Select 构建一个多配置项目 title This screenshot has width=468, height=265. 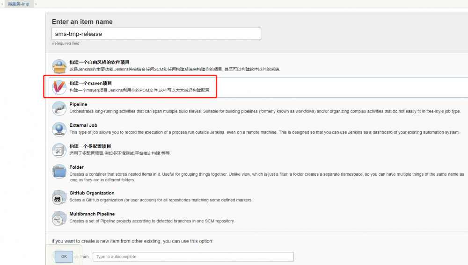point(90,146)
